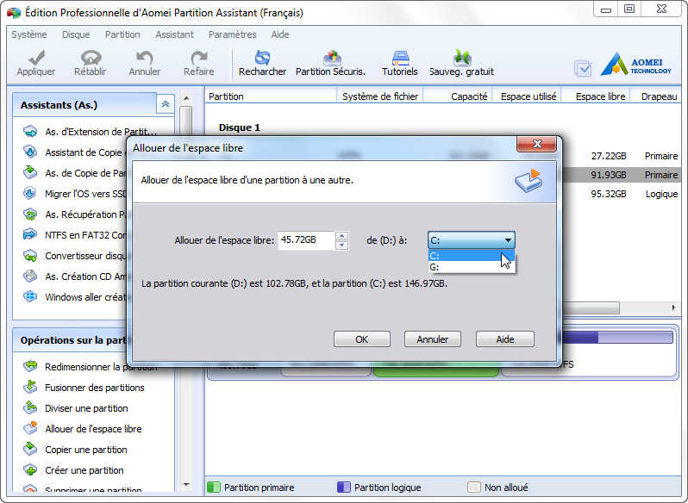Choose Allouer de l'espace libre operation

point(82,429)
